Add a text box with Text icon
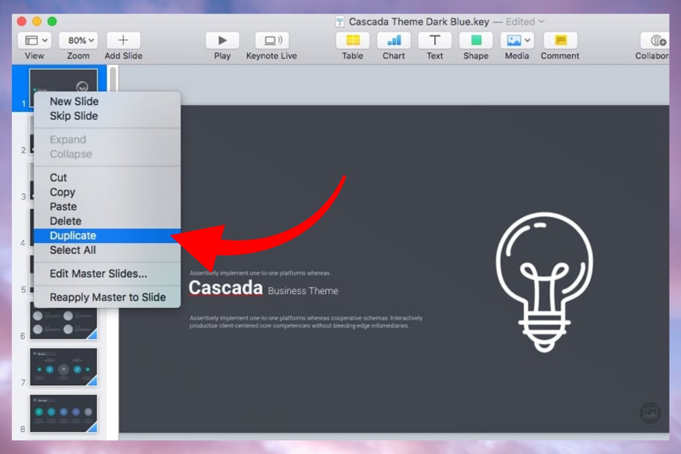Image resolution: width=681 pixels, height=454 pixels. coord(435,40)
